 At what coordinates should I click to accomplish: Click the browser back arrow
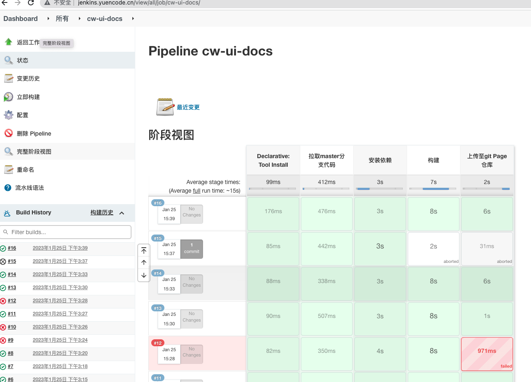[5, 3]
